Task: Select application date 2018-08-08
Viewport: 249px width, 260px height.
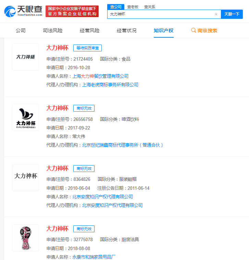Action: [x=79, y=249]
